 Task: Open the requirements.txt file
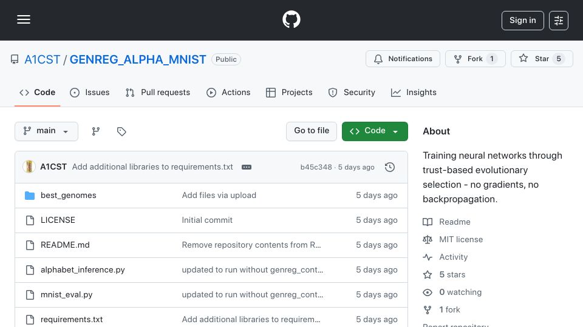click(x=72, y=320)
